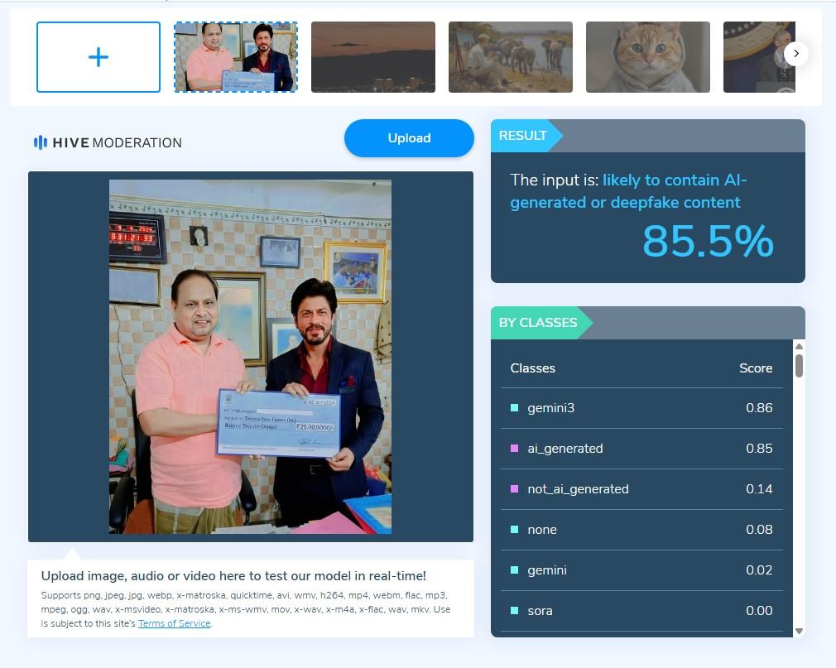Viewport: 836px width, 668px height.
Task: Select the cheque photo sample thumbnail
Action: point(236,56)
